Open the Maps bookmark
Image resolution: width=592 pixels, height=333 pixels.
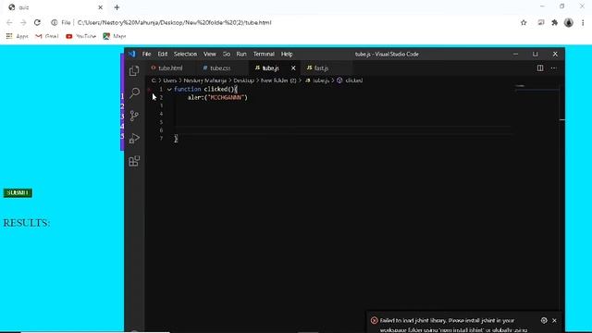pos(115,36)
